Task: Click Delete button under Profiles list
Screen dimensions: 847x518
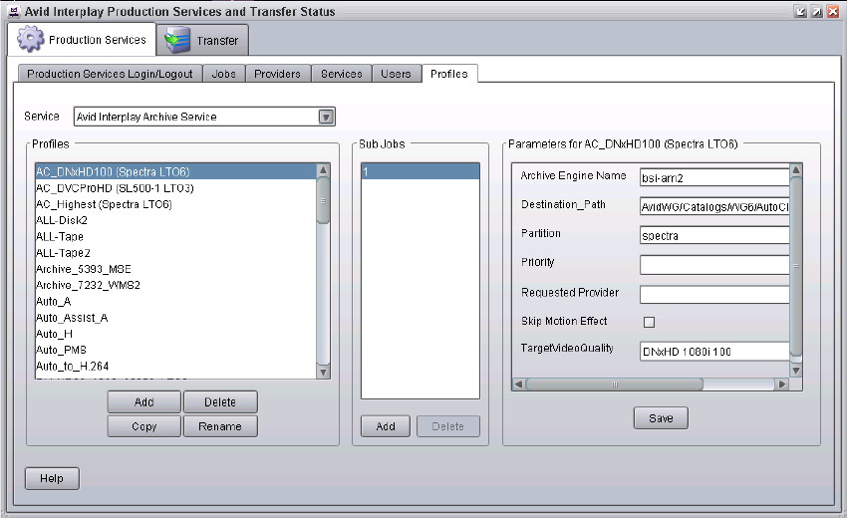Action: tap(220, 401)
